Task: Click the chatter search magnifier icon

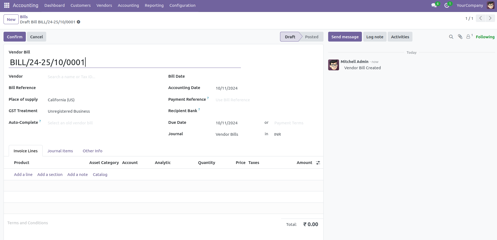Action: pyautogui.click(x=451, y=37)
